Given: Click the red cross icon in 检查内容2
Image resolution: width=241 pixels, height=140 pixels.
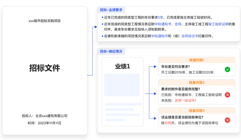Looking at the screenshot, I should pyautogui.click(x=227, y=95).
